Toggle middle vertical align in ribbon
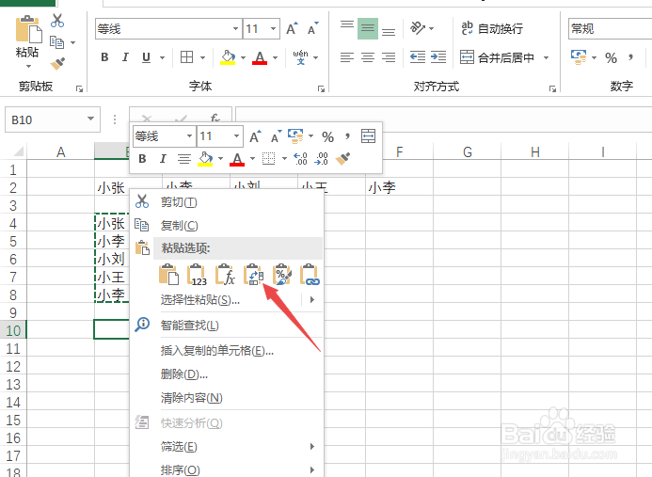The image size is (652, 477). (368, 28)
